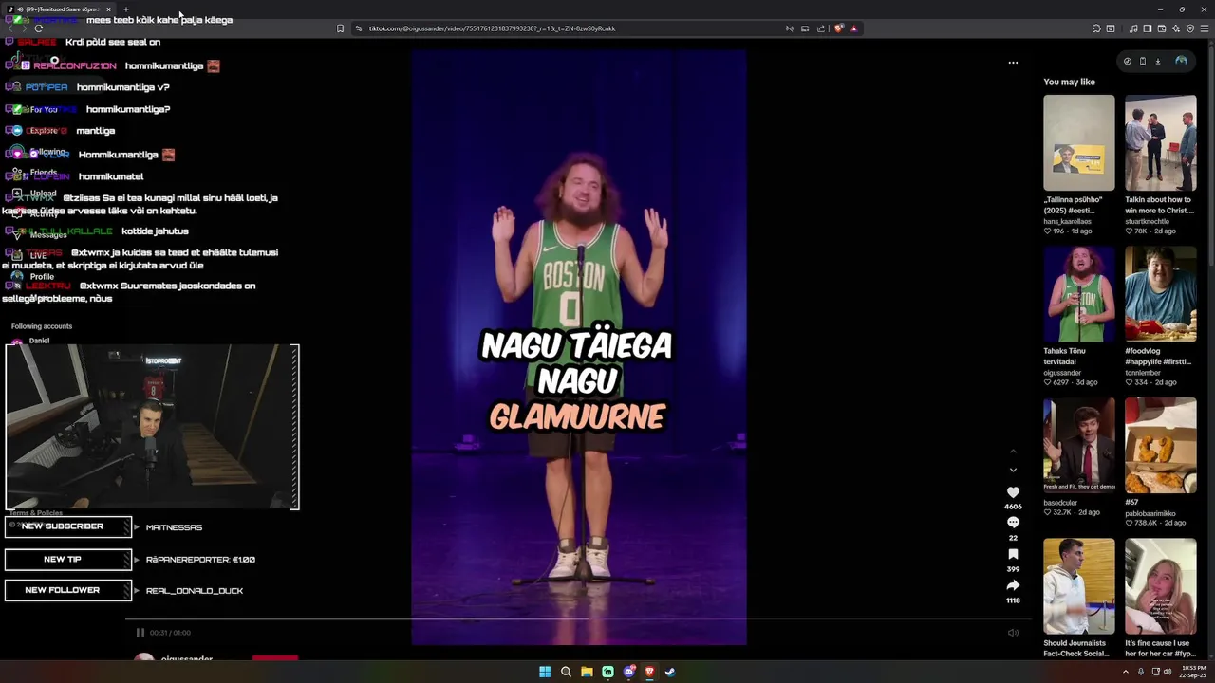Open Brave Wallet icon
The image size is (1215, 683).
(x=1161, y=28)
